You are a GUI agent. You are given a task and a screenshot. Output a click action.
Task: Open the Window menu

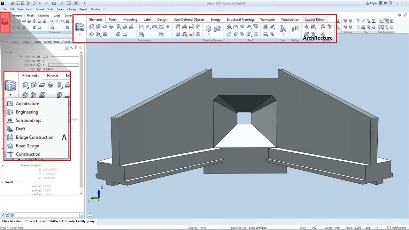pyautogui.click(x=95, y=9)
